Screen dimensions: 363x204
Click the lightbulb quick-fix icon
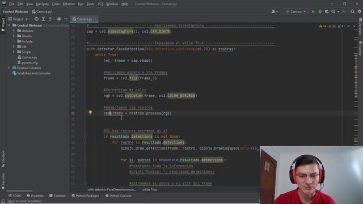(90, 112)
